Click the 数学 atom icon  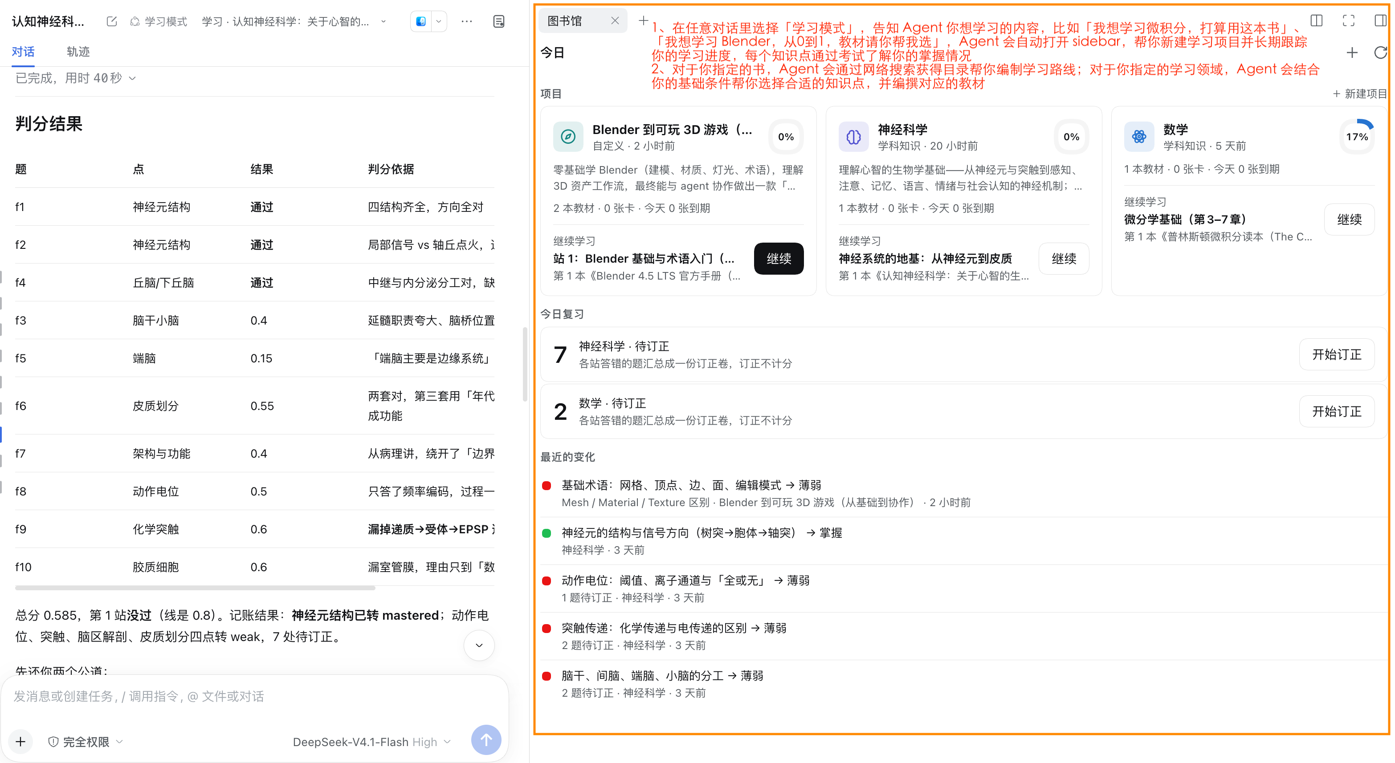pos(1139,136)
